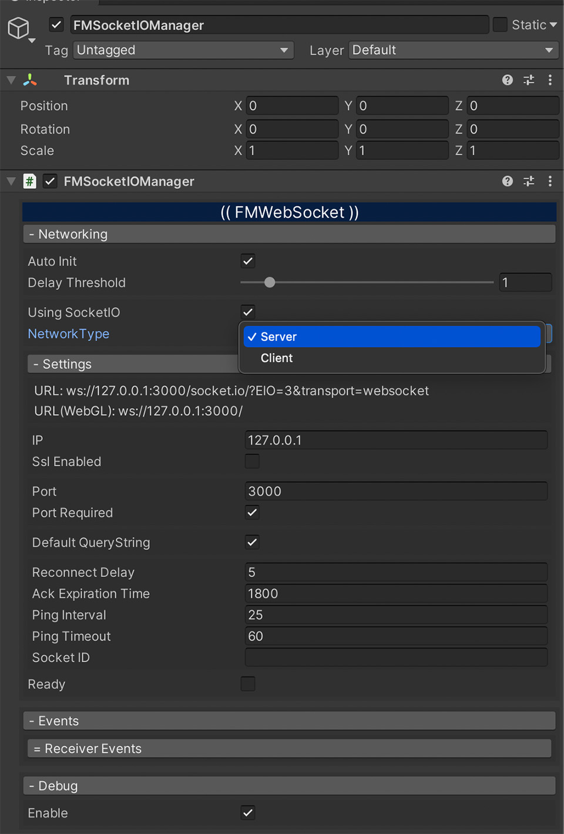
Task: Click the IP address input field
Action: pos(396,440)
